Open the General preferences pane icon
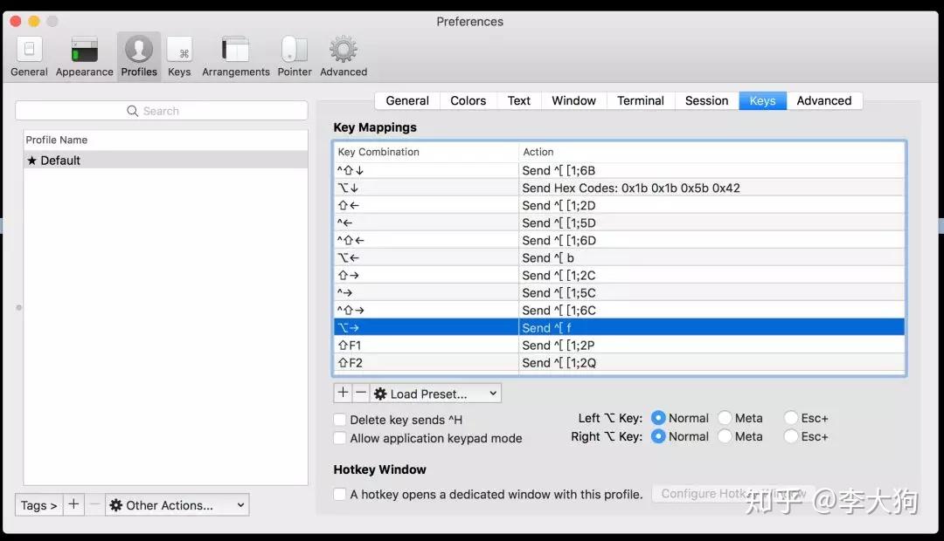944x541 pixels. [29, 49]
